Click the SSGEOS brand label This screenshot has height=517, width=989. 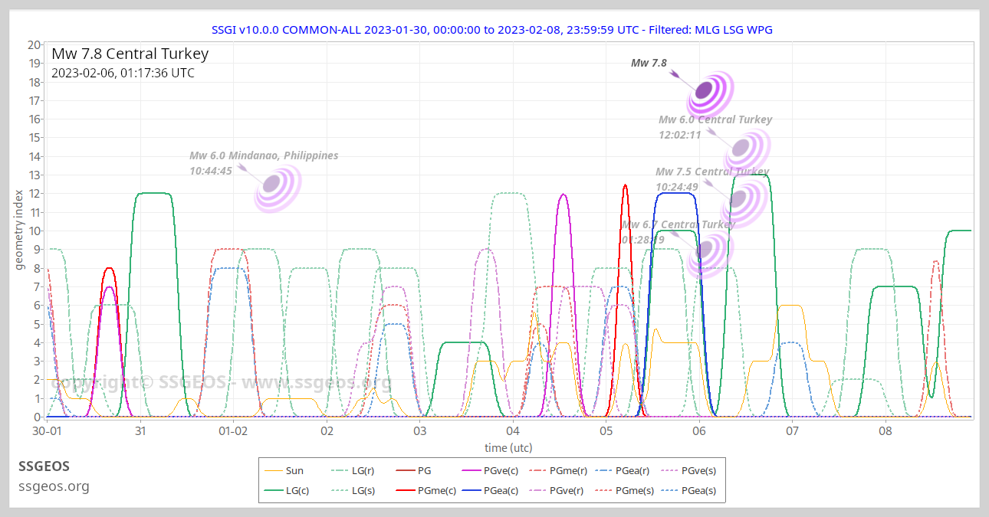[x=44, y=466]
